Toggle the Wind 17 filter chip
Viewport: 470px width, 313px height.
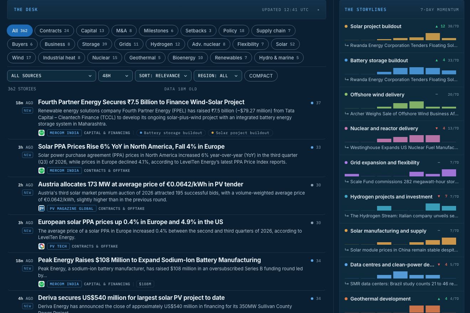pyautogui.click(x=21, y=58)
